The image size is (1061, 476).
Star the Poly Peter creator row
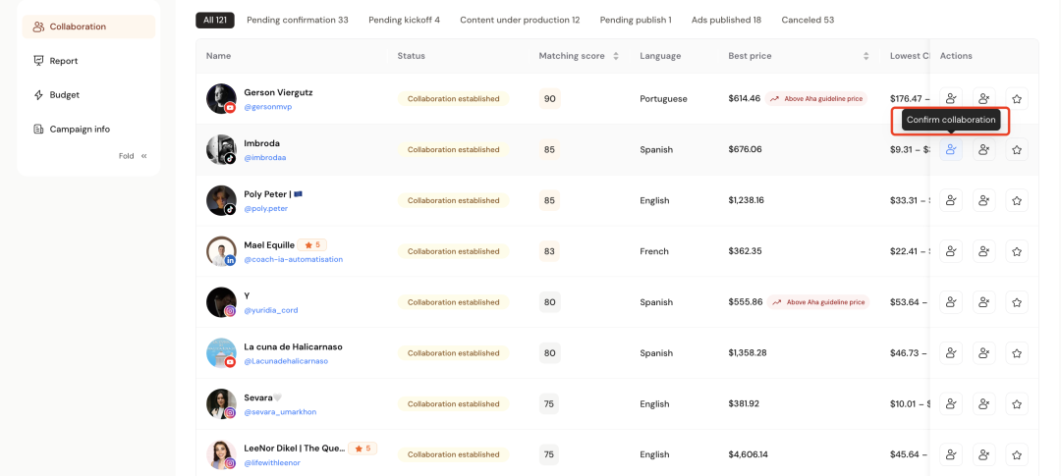1017,201
